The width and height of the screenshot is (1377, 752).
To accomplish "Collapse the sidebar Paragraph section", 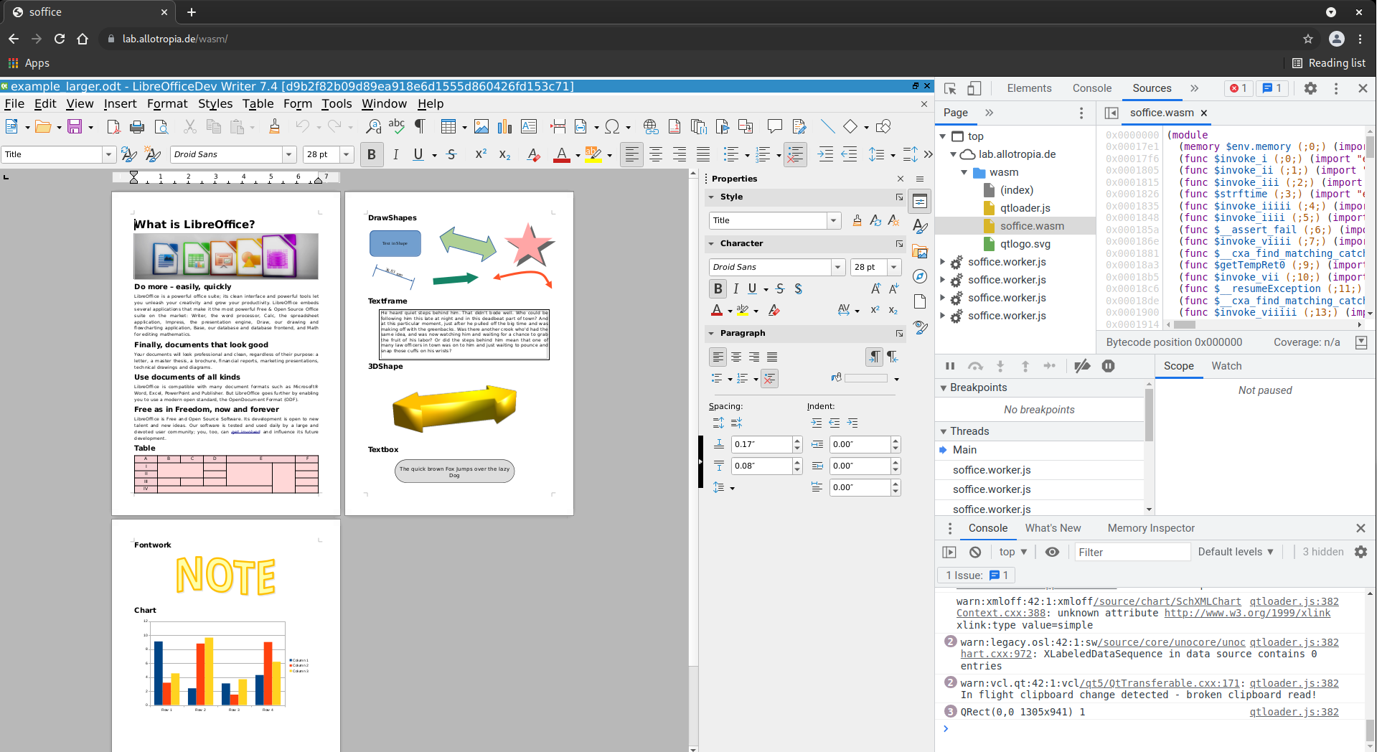I will (711, 334).
